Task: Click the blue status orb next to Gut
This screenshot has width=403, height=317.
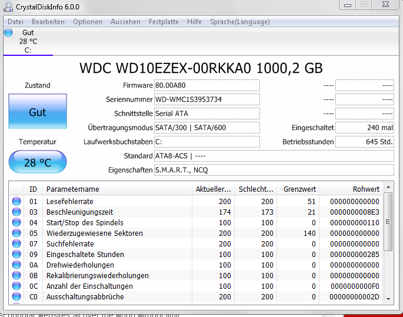Action: [x=8, y=32]
